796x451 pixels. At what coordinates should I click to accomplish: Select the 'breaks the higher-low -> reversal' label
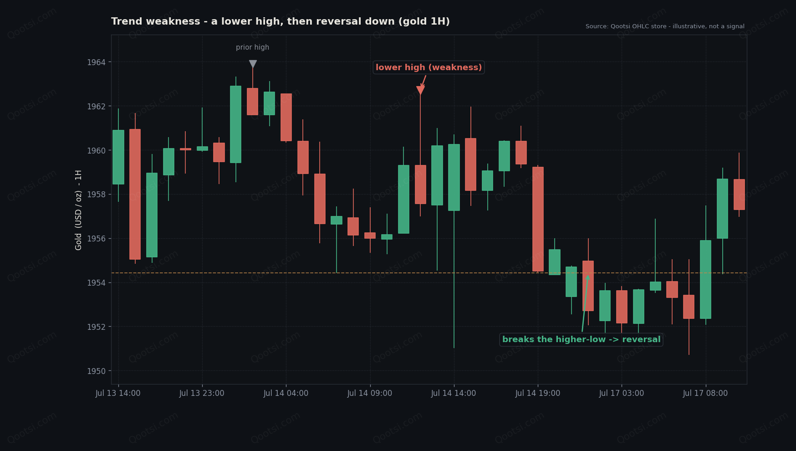click(581, 339)
